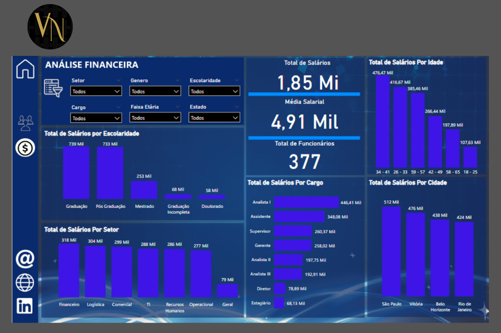
Task: Select the 58 - 65 age bar
Action: (453, 149)
